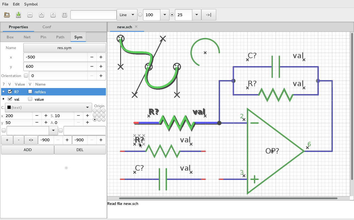Open the Symbol menu
Screen dimensions: 354x220
(31, 4)
